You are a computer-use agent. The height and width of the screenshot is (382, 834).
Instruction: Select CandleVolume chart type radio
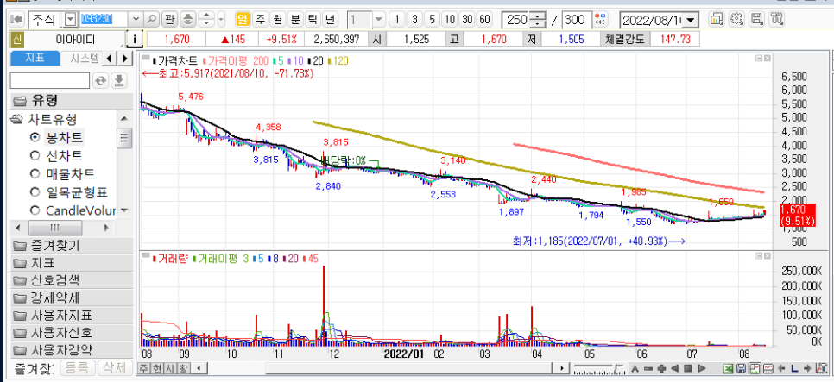[35, 210]
